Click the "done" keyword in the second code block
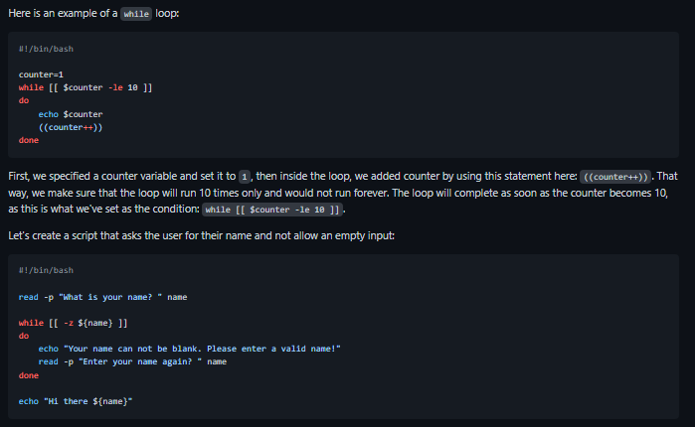The image size is (695, 427). pos(29,375)
